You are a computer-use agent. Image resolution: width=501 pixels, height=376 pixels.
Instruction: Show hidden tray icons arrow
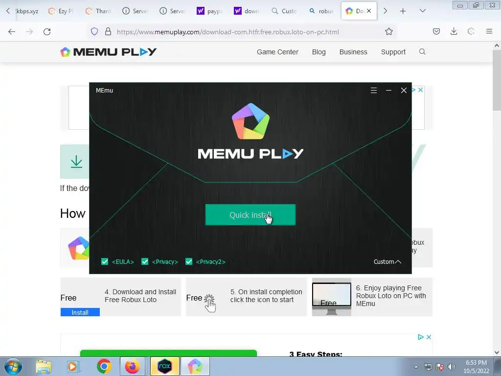416,367
